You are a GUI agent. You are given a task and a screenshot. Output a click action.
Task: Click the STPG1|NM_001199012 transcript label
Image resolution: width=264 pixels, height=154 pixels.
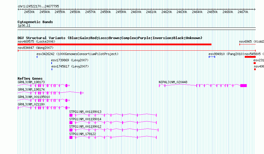click(x=85, y=126)
